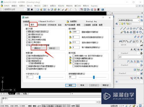This screenshot has width=144, height=107.
Task: Click the Redo arrow in toolbar
Action: (75, 9)
